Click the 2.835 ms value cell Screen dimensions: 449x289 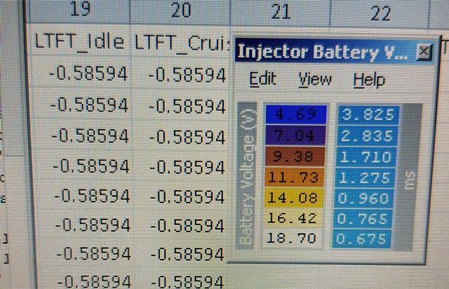[x=368, y=135]
